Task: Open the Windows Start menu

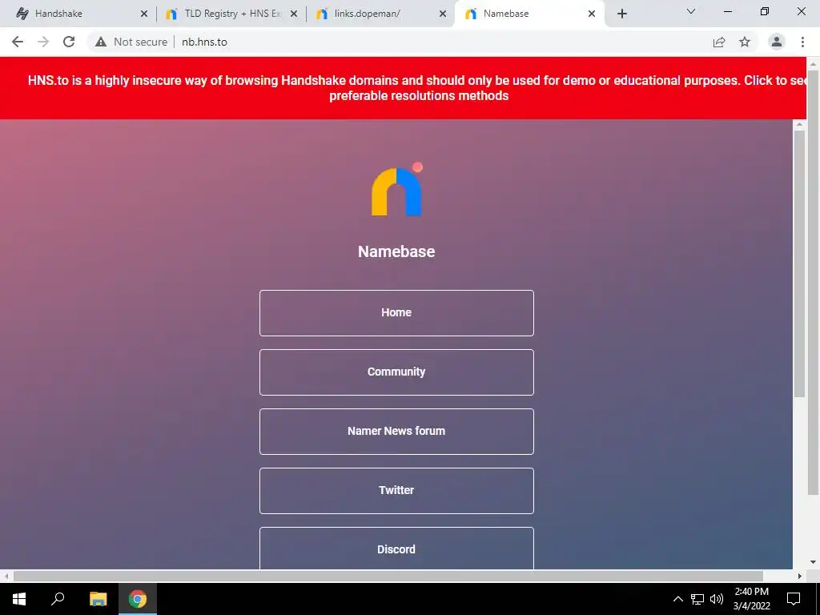Action: (19, 599)
